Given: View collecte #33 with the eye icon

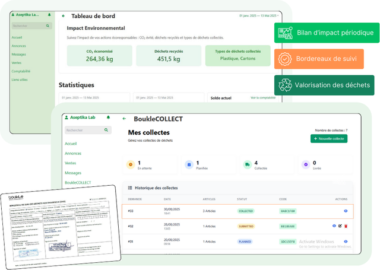Looking at the screenshot, I should coord(346,211).
